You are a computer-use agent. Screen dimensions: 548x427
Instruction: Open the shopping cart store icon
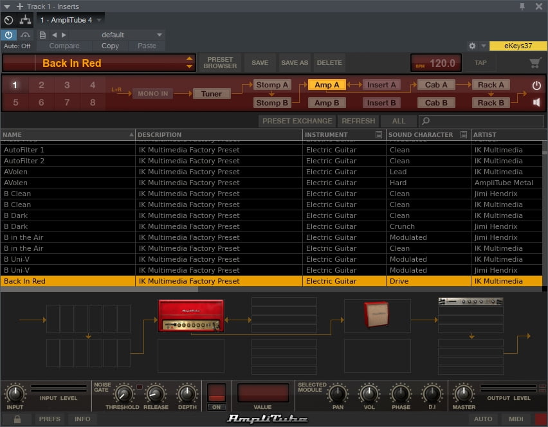coord(535,63)
